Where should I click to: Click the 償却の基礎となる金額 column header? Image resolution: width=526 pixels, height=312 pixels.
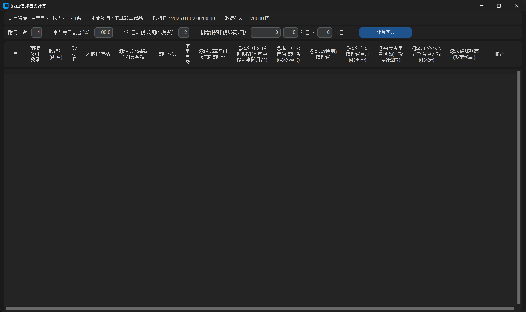134,54
